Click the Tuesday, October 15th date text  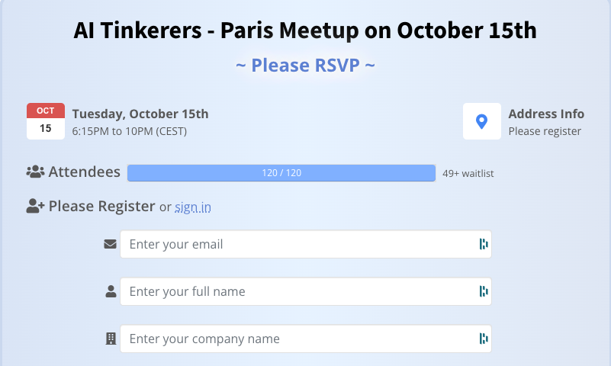click(x=140, y=114)
